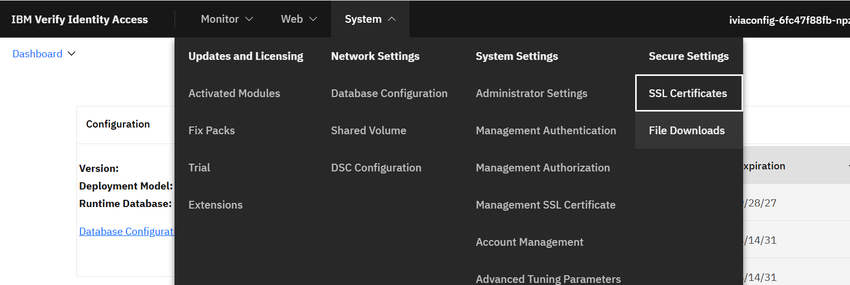
Task: Open Activated Modules
Action: [x=234, y=93]
